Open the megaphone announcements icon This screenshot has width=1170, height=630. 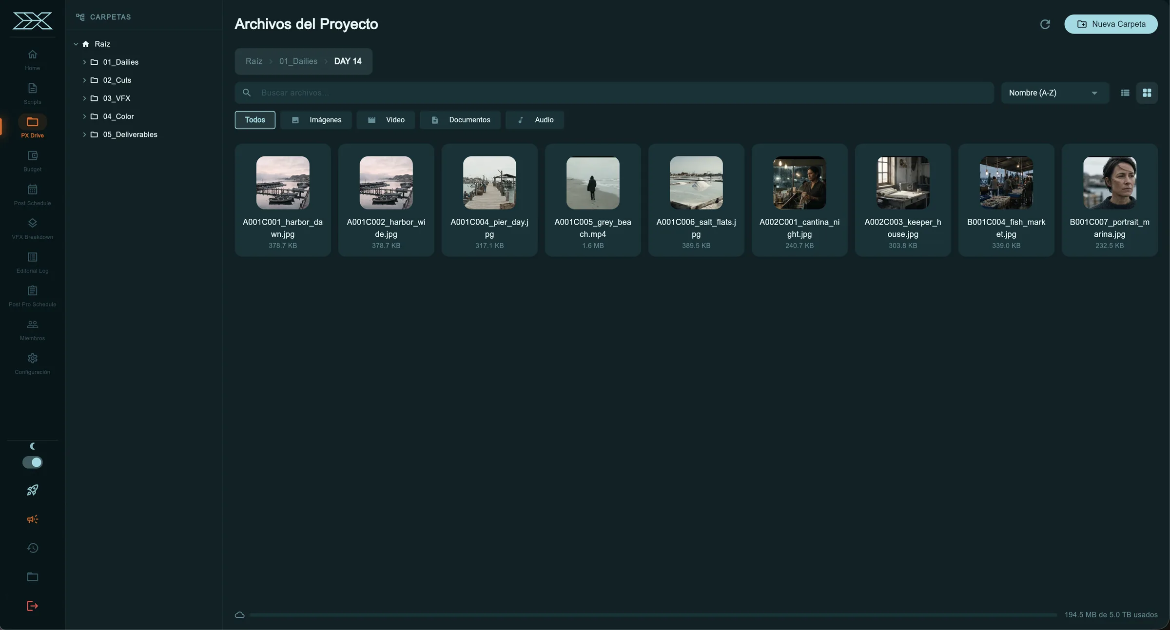tap(32, 519)
